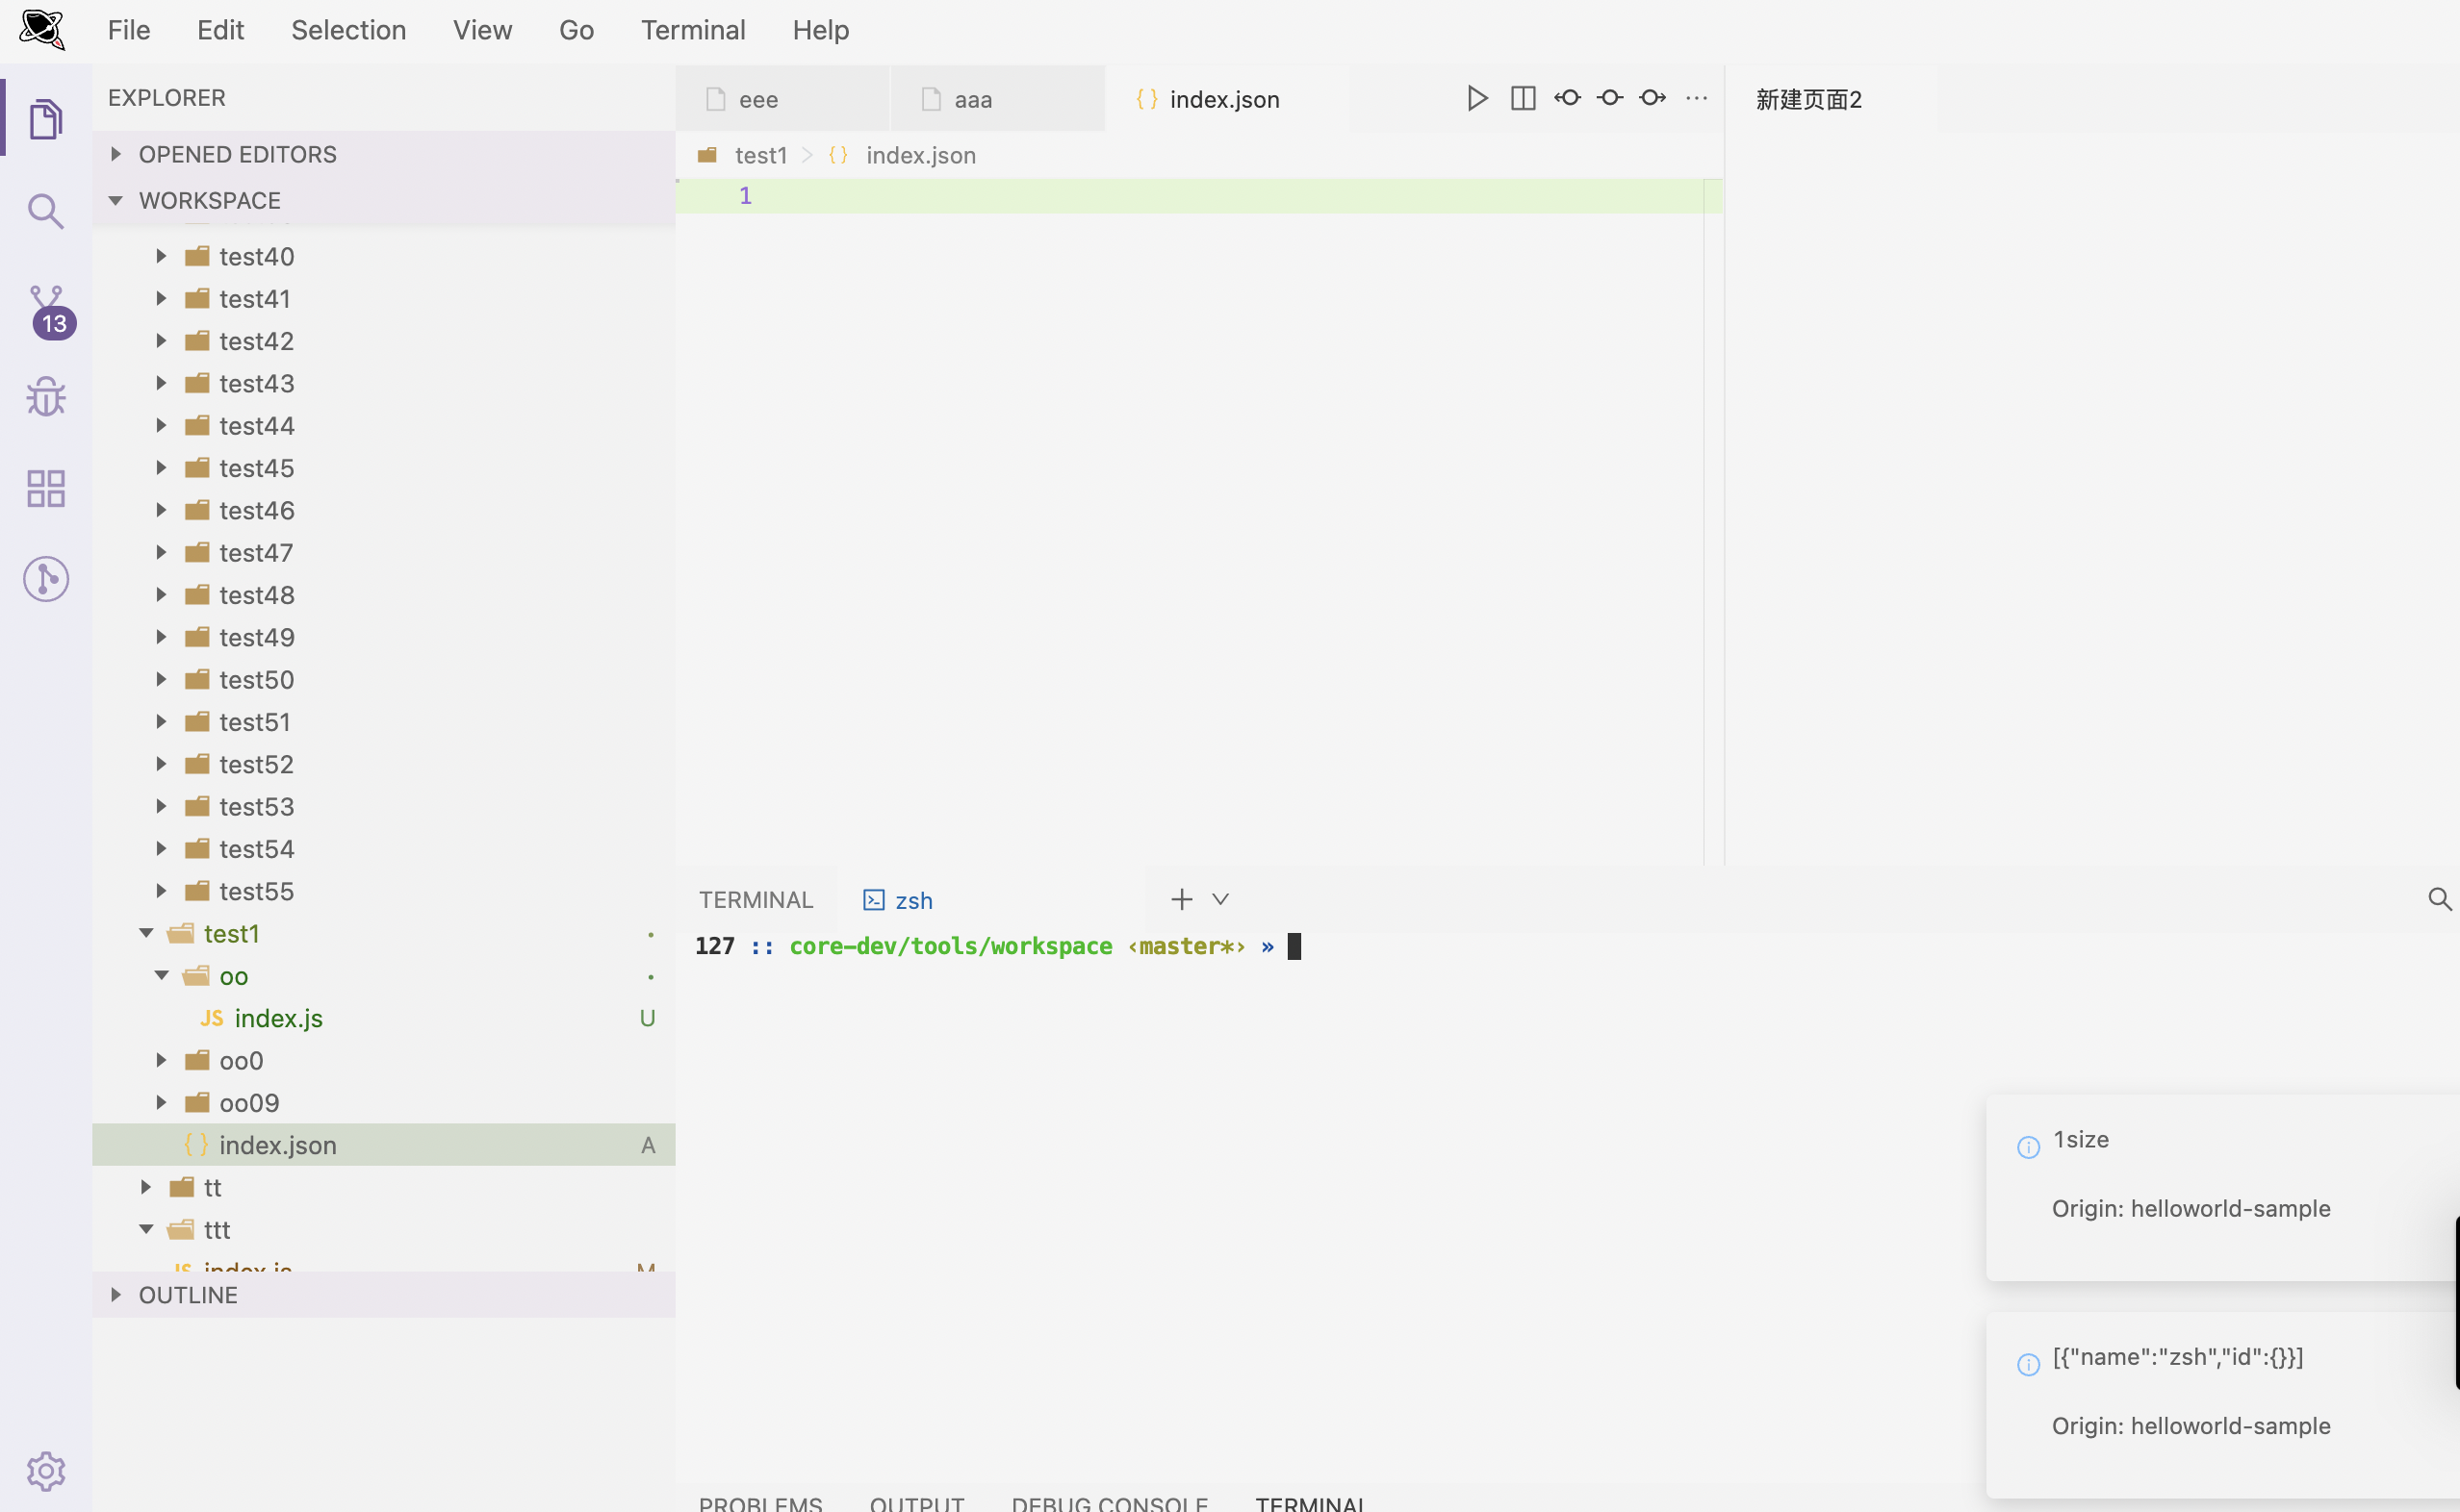The height and width of the screenshot is (1512, 2460).
Task: Switch to the DEBUG CONSOLE tab
Action: [x=1109, y=1502]
